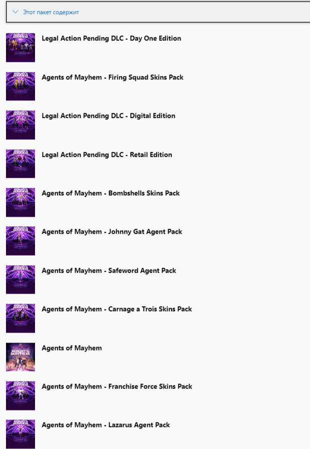The width and height of the screenshot is (310, 449).
Task: Open Carnage a Trois Skins Pack thumbnail
Action: click(x=20, y=318)
